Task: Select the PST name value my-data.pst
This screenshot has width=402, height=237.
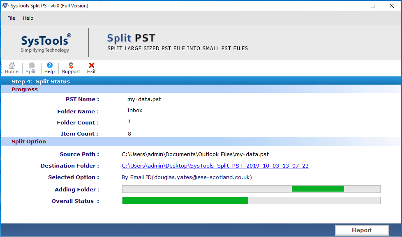Action: 144,99
